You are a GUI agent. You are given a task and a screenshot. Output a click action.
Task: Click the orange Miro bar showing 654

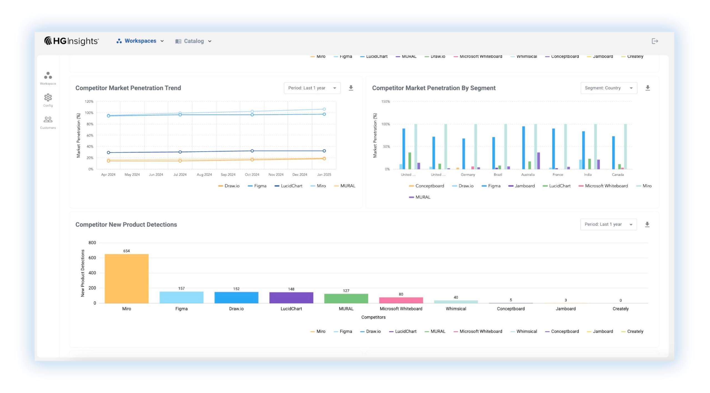pos(126,278)
